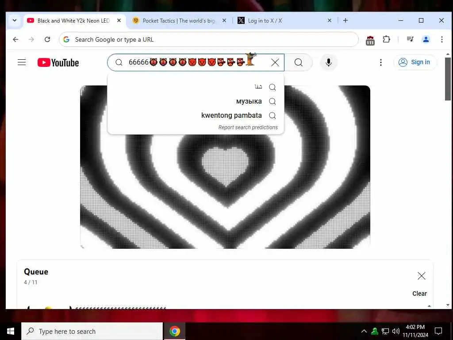This screenshot has height=340, width=453.
Task: Clear the video queue
Action: tap(419, 294)
